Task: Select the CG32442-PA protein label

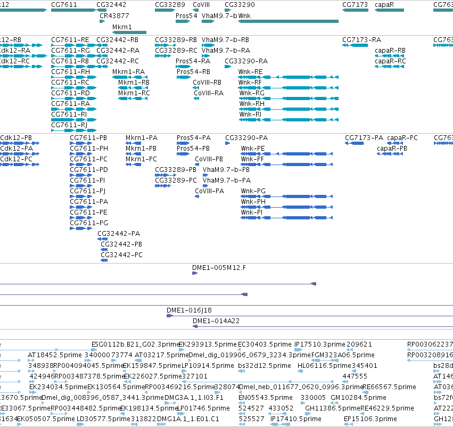Action: [119, 233]
